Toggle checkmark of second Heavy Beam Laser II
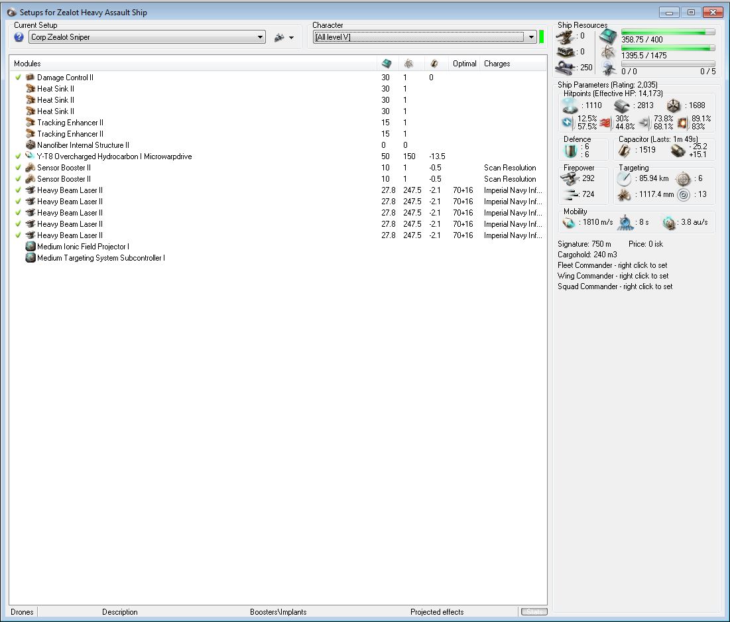The height and width of the screenshot is (622, 730). (x=18, y=202)
